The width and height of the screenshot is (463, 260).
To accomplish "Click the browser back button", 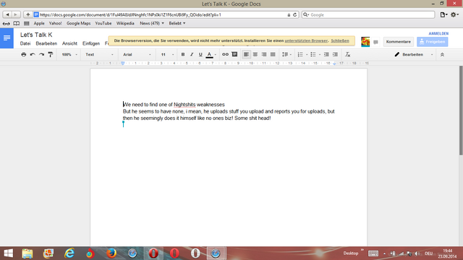I will [x=7, y=14].
